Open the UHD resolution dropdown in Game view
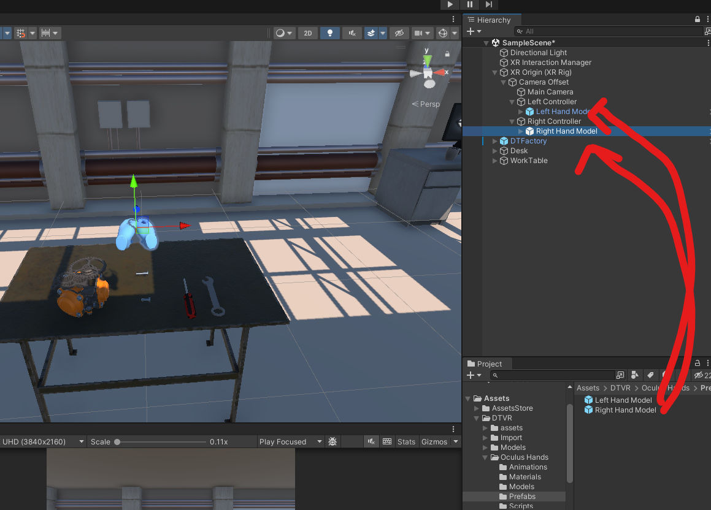 pos(43,442)
